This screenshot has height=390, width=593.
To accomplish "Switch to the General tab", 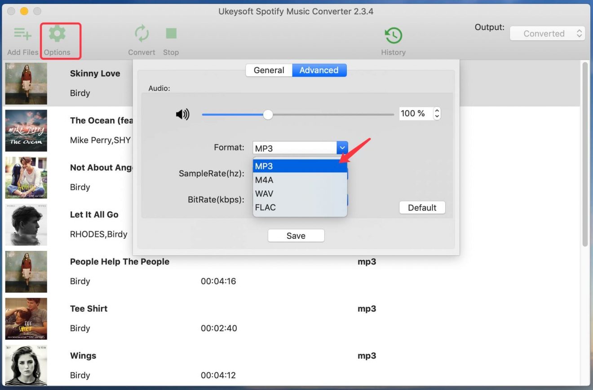I will [x=269, y=70].
